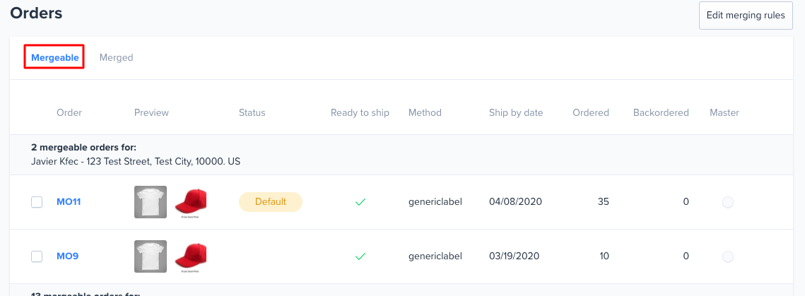Set MO9 as master order
This screenshot has height=296, width=805.
(727, 256)
